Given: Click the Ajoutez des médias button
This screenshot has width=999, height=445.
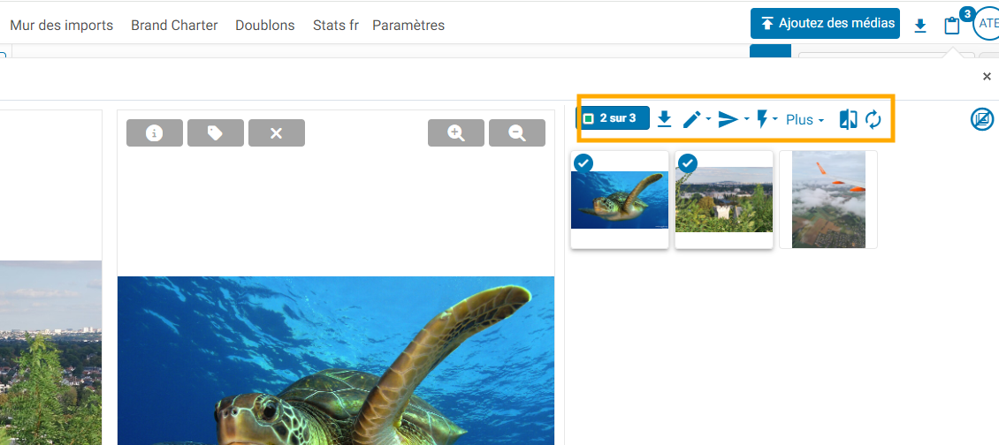Looking at the screenshot, I should 825,24.
